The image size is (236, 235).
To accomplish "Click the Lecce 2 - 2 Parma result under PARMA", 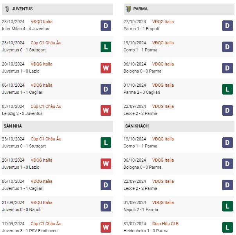I will (x=140, y=113).
